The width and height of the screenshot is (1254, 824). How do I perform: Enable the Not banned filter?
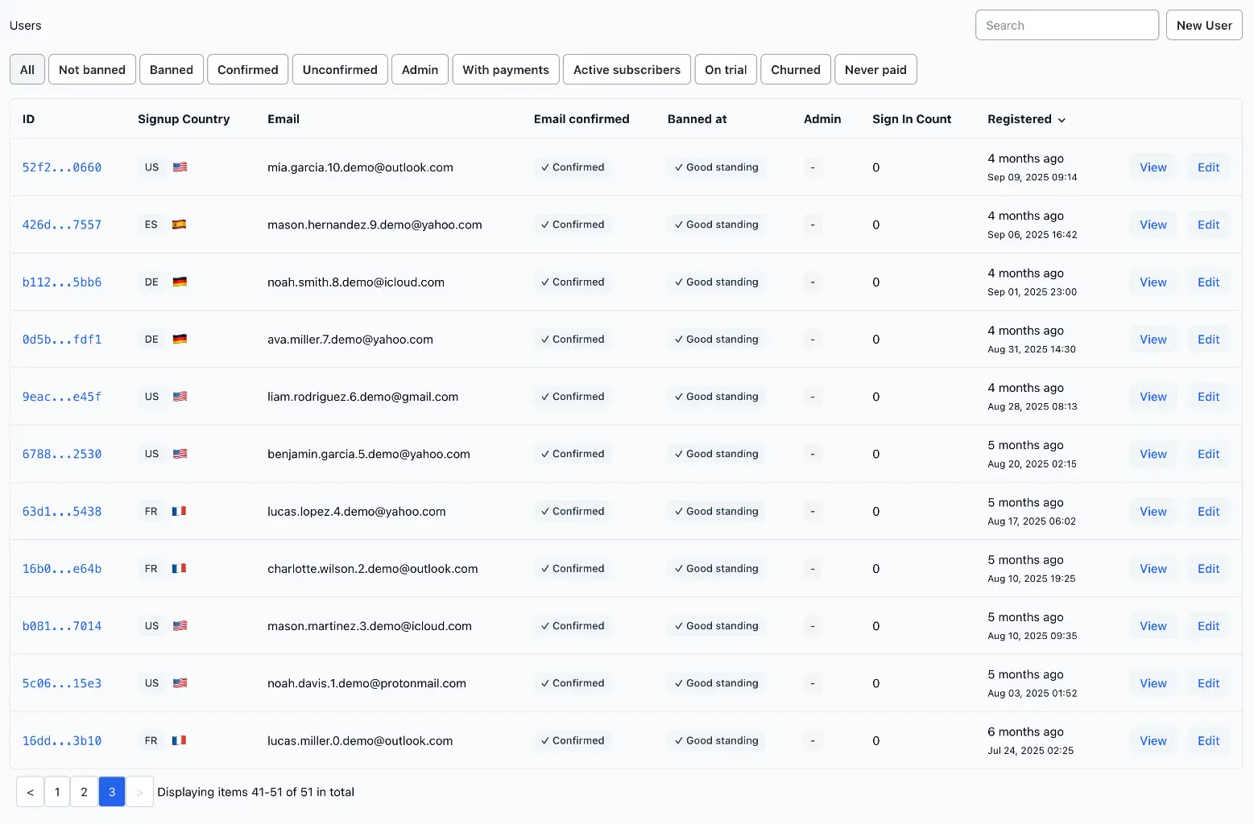(x=92, y=69)
